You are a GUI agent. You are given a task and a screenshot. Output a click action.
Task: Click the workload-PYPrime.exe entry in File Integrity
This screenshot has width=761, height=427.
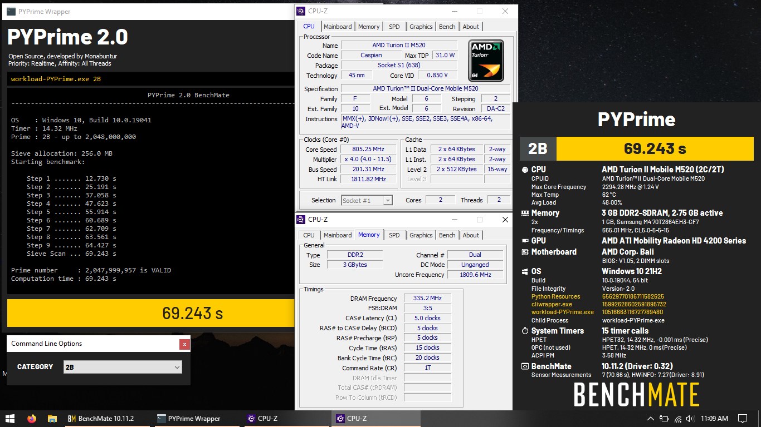tap(597, 312)
